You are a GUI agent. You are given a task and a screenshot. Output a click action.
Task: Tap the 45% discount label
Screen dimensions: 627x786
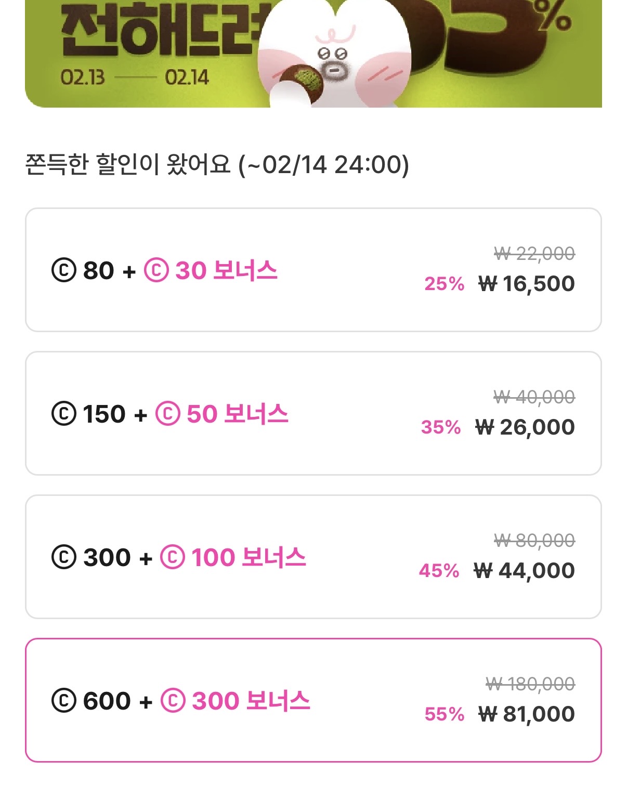pyautogui.click(x=439, y=571)
